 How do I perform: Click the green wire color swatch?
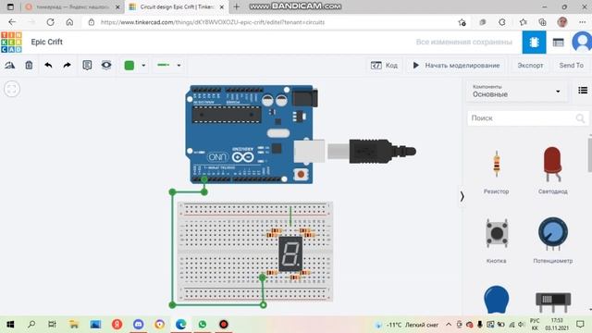129,66
